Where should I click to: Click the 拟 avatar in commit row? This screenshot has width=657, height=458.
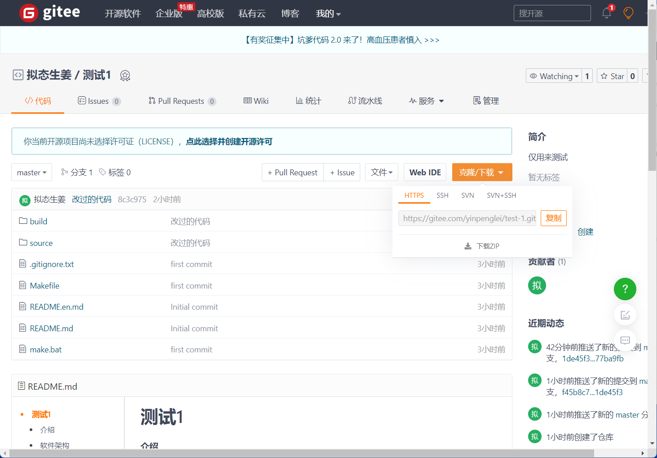click(25, 200)
